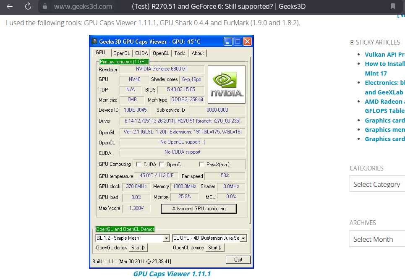This screenshot has height=280, width=405.
Task: Click the OpenGL and OpenCL Demos label
Action: pos(125,229)
